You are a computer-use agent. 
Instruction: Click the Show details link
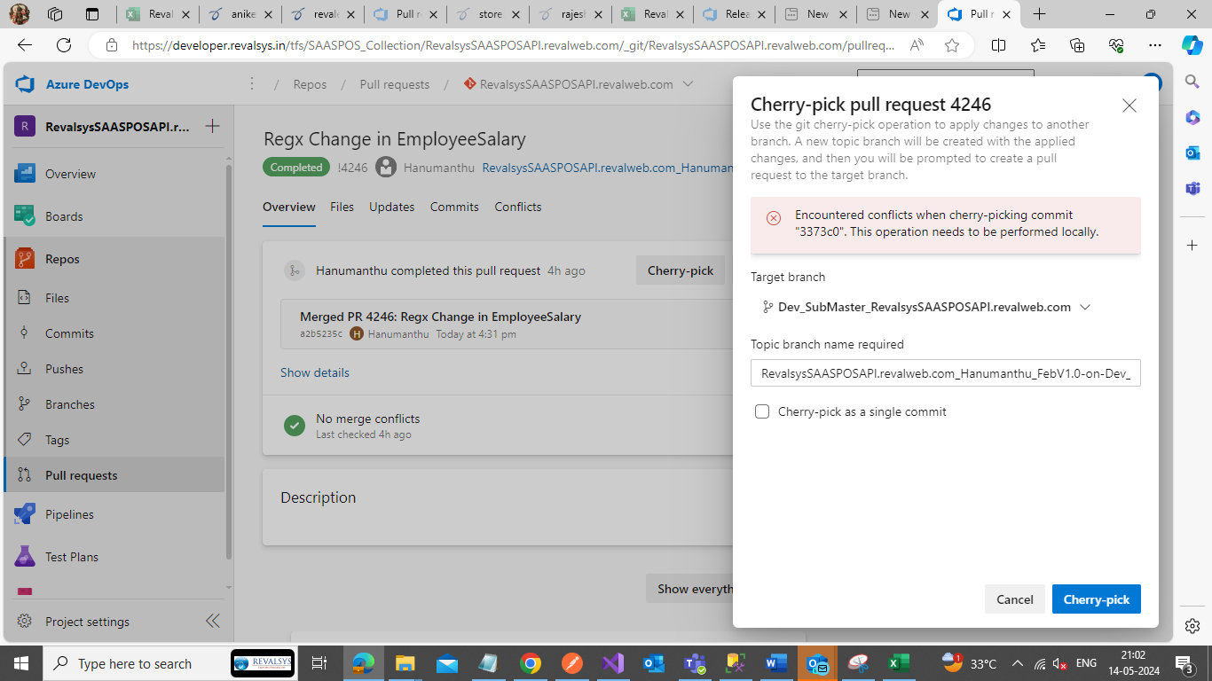(315, 372)
